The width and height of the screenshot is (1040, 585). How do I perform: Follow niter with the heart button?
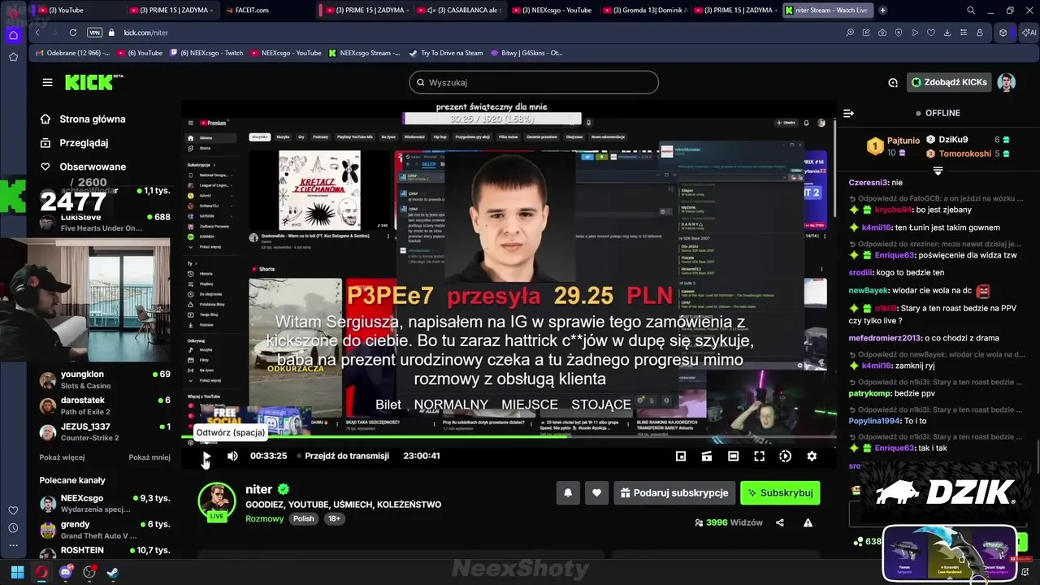point(596,492)
